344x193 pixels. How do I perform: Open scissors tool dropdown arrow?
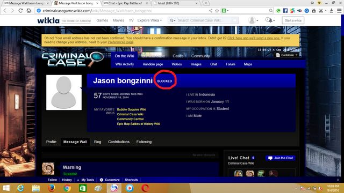tap(326, 11)
